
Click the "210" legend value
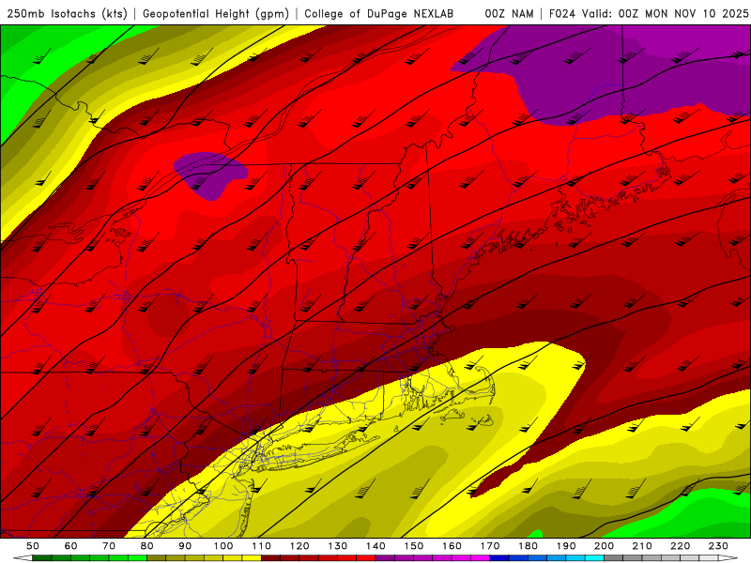click(x=642, y=546)
